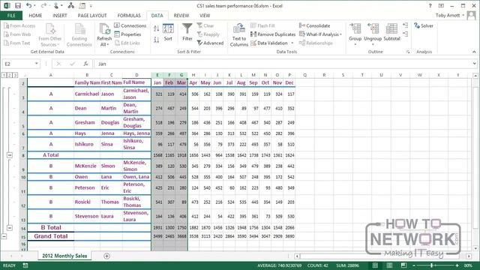Add a new sheet with plus icon
Image resolution: width=480 pixels, height=270 pixels.
pos(106,256)
